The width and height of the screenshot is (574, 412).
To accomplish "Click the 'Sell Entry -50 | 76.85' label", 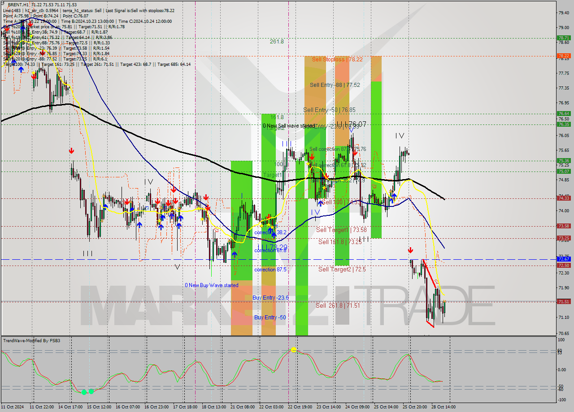I will point(329,110).
